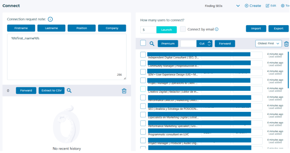Select Especialista en Marketing Digital lead checkbox
This screenshot has width=290, height=153.
(143, 115)
